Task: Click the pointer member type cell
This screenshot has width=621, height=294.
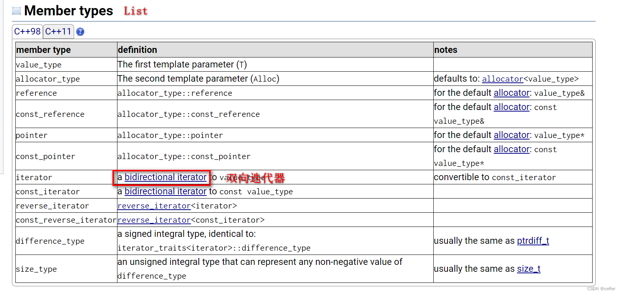Action: [66, 135]
